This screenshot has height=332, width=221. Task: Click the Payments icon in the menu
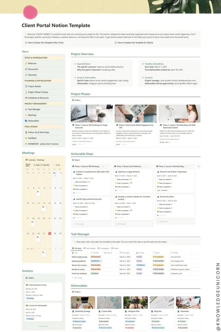26,75
